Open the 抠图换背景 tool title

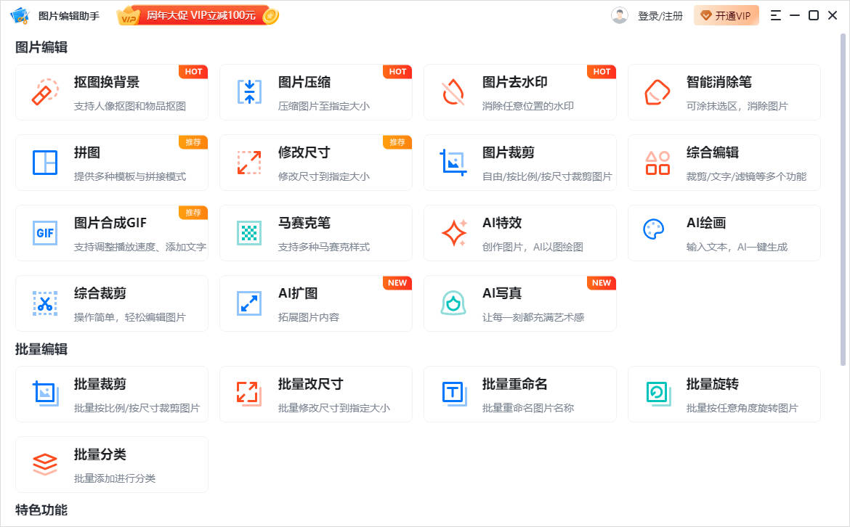107,82
